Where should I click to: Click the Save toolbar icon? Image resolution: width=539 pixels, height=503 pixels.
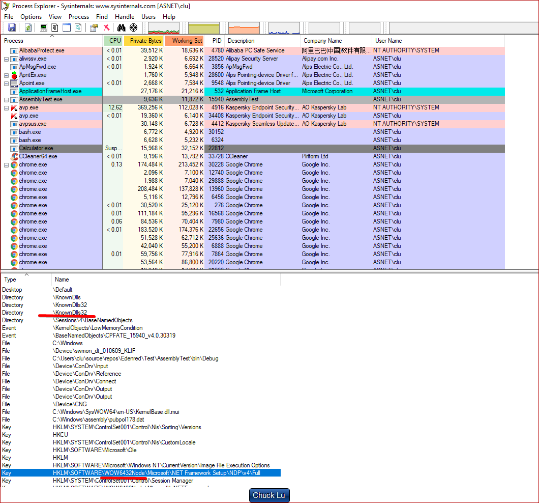pos(12,27)
